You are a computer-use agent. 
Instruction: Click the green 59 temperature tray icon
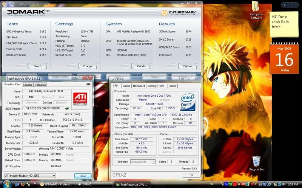click(x=230, y=184)
